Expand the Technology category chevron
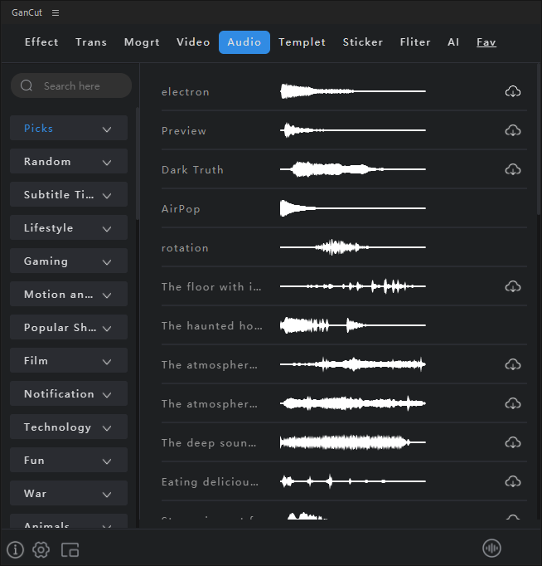Screen dimensions: 542x566 coord(107,428)
